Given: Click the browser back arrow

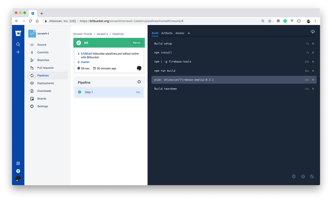Looking at the screenshot, I should 17,21.
